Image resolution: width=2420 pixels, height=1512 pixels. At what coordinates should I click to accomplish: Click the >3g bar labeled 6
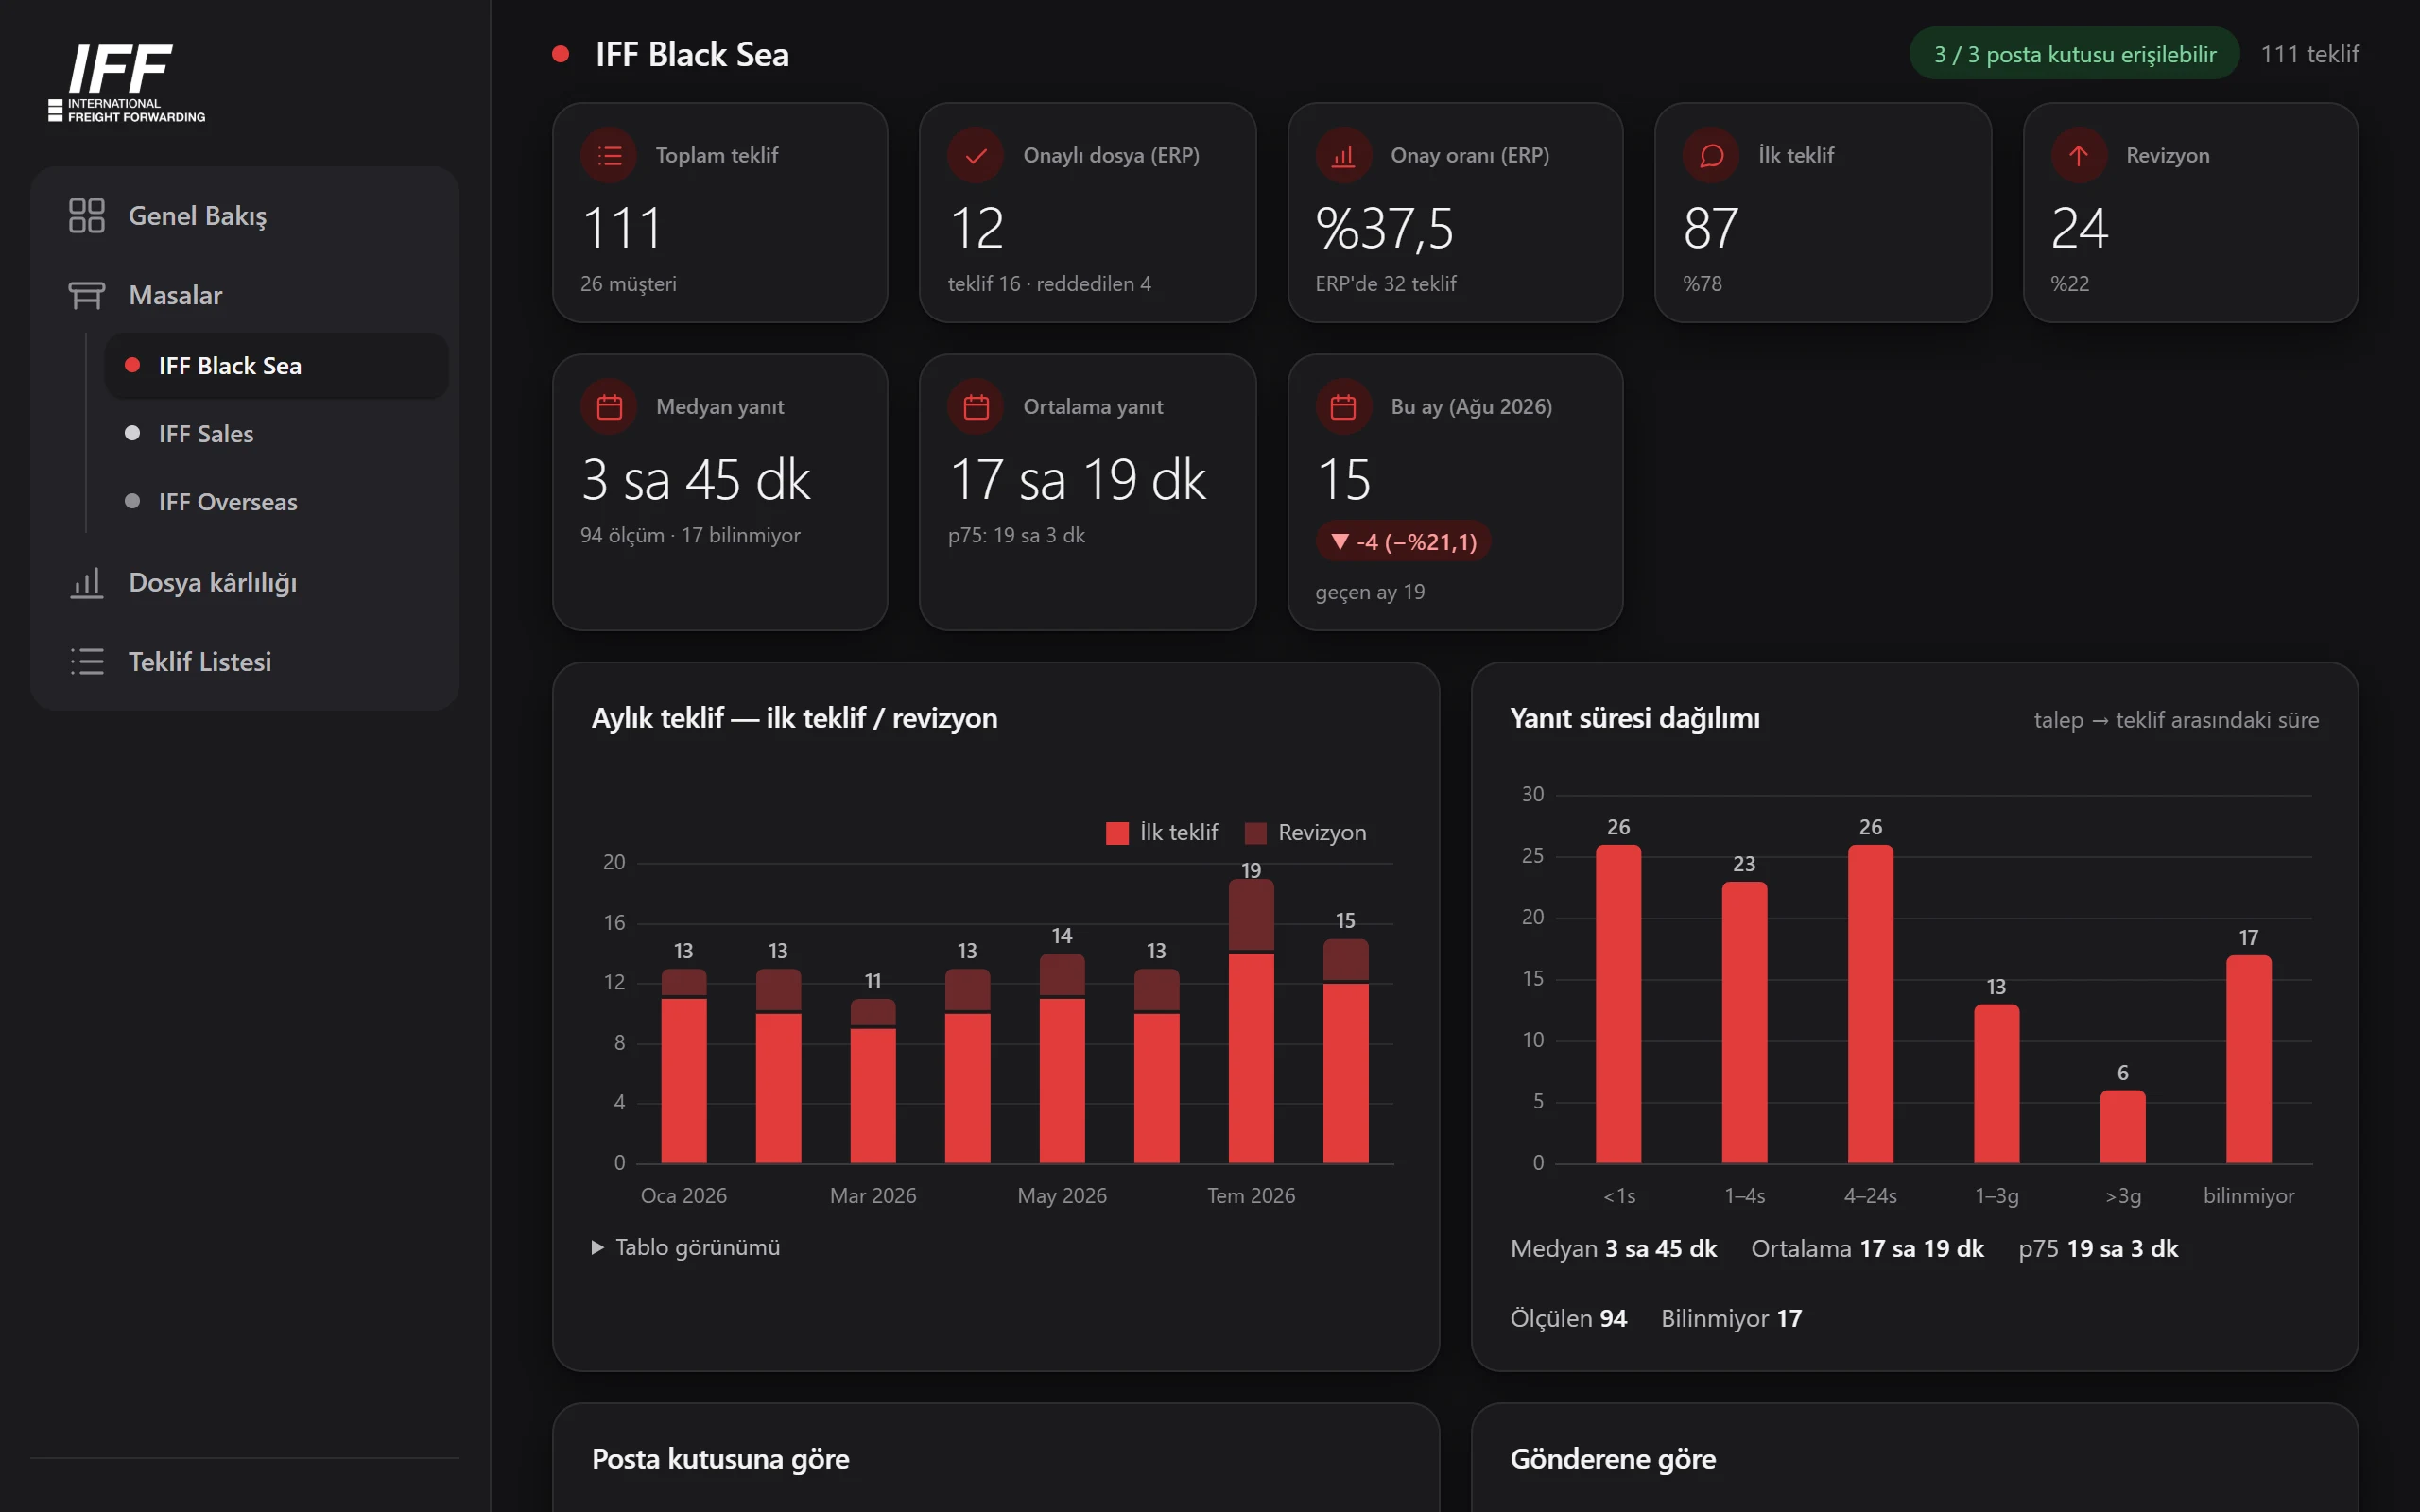click(x=2122, y=1126)
